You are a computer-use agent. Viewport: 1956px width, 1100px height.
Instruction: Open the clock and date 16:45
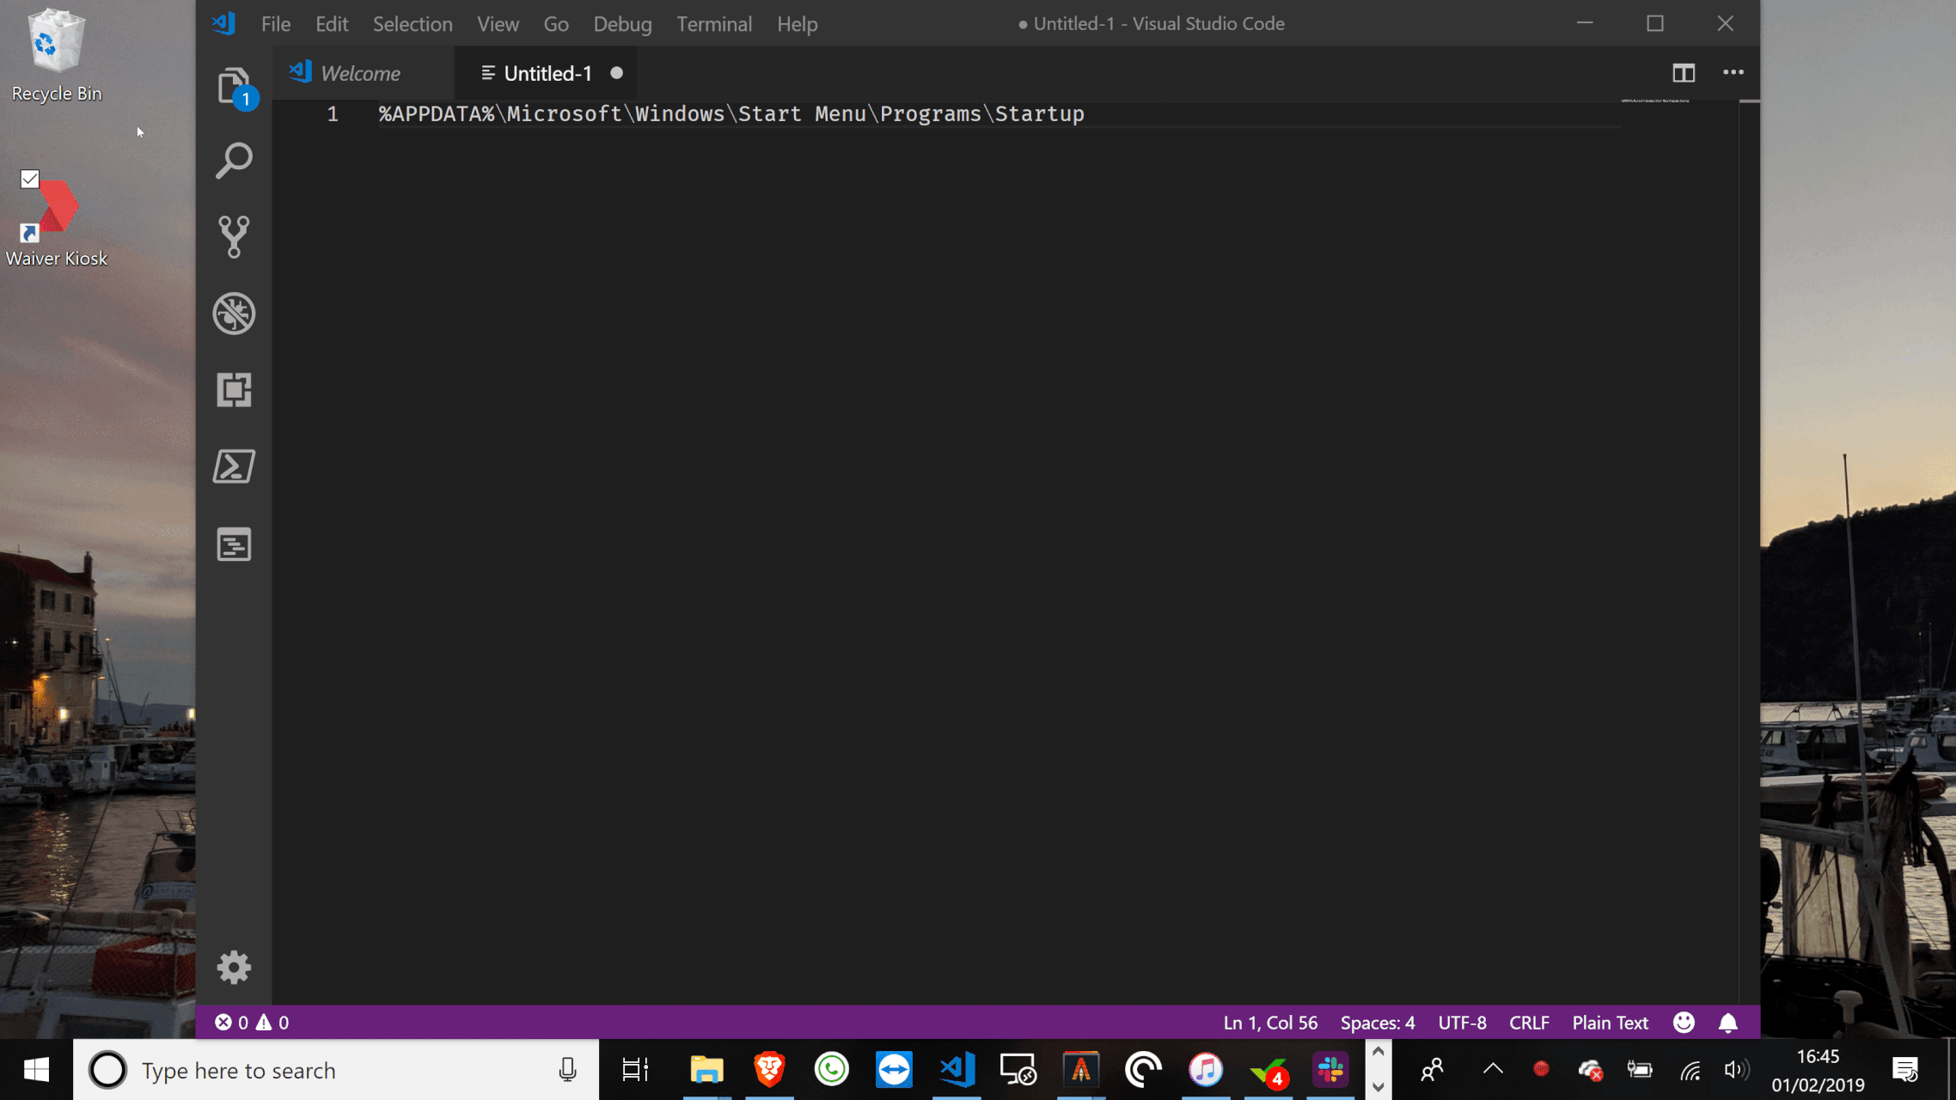[1818, 1070]
